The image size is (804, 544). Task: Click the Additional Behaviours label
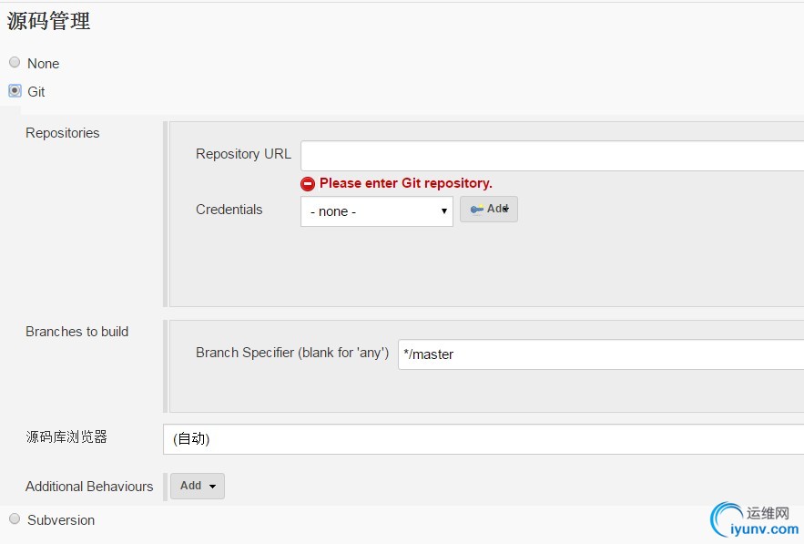click(89, 487)
